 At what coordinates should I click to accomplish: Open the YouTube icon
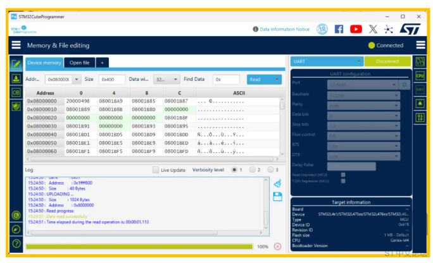pyautogui.click(x=356, y=29)
